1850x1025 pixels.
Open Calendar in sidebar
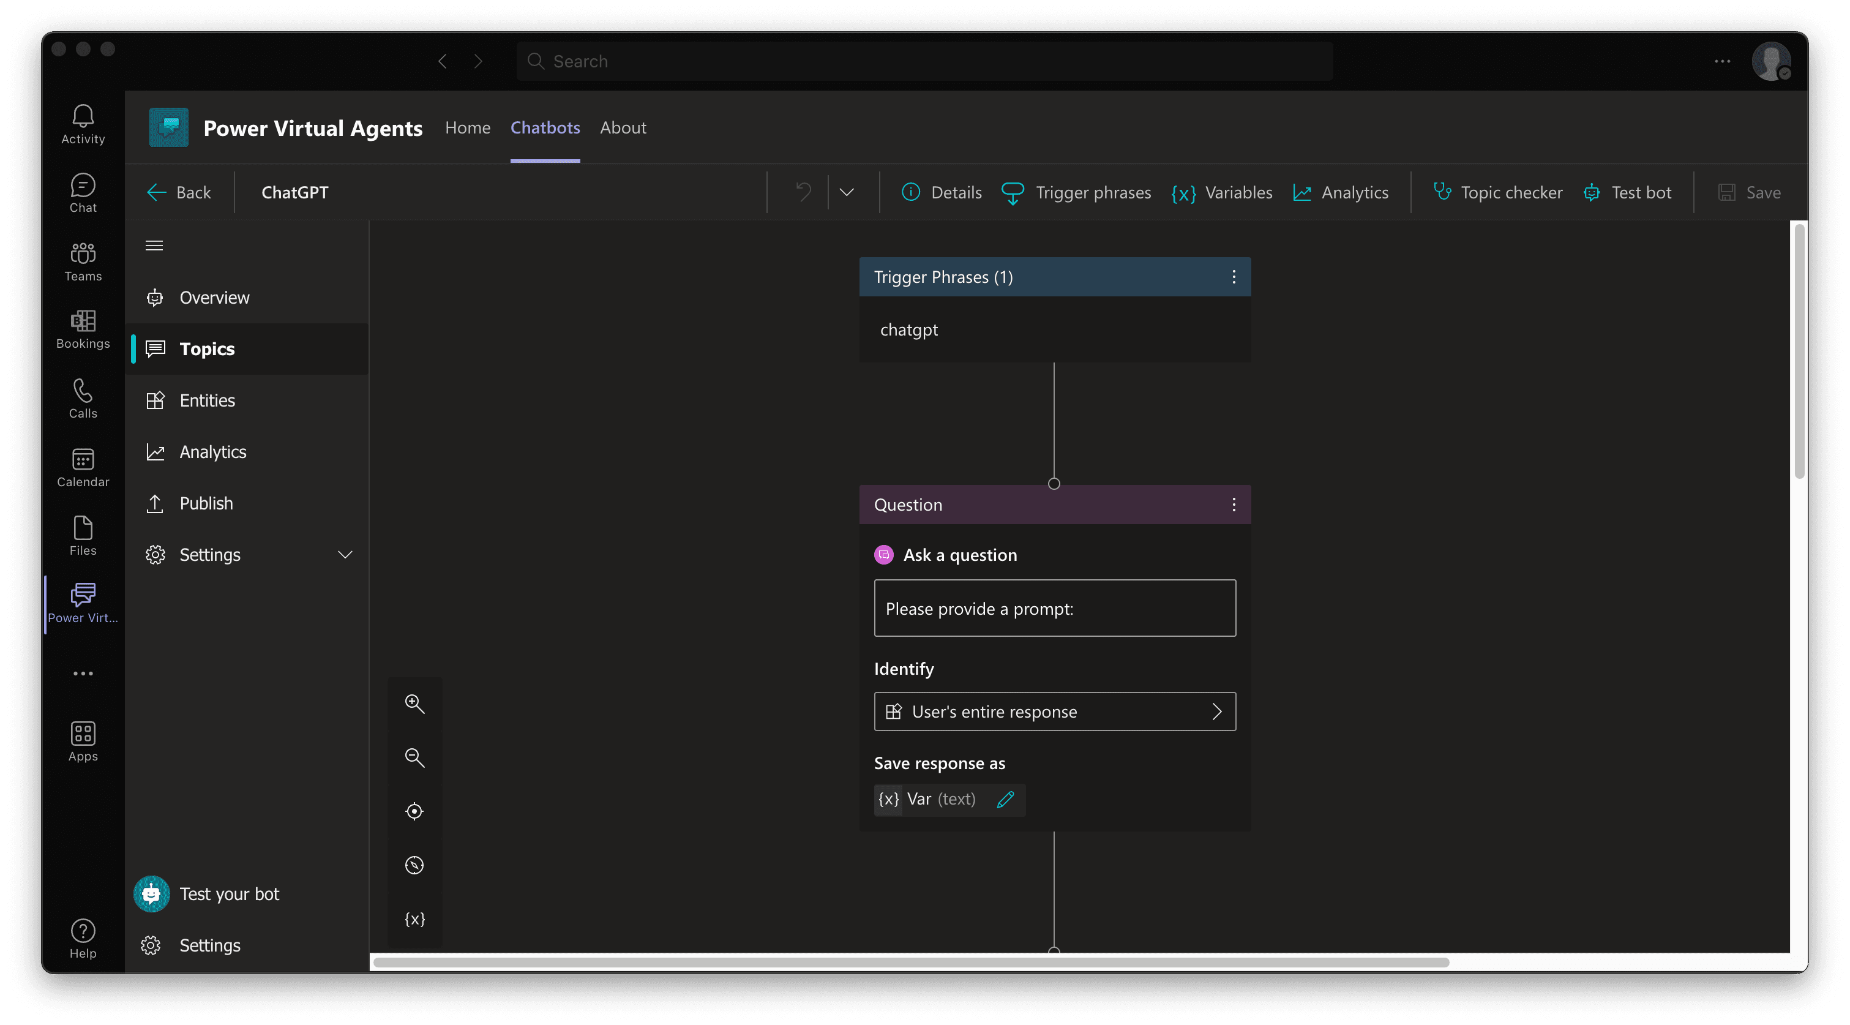click(83, 468)
